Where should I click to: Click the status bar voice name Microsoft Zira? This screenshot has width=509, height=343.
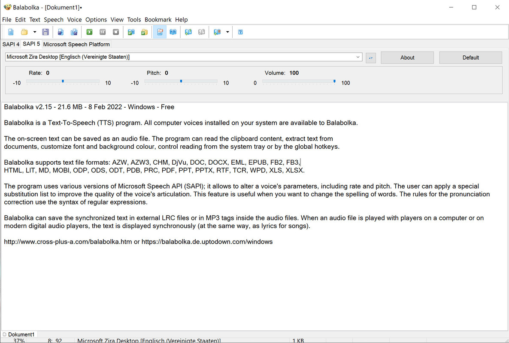pyautogui.click(x=149, y=340)
